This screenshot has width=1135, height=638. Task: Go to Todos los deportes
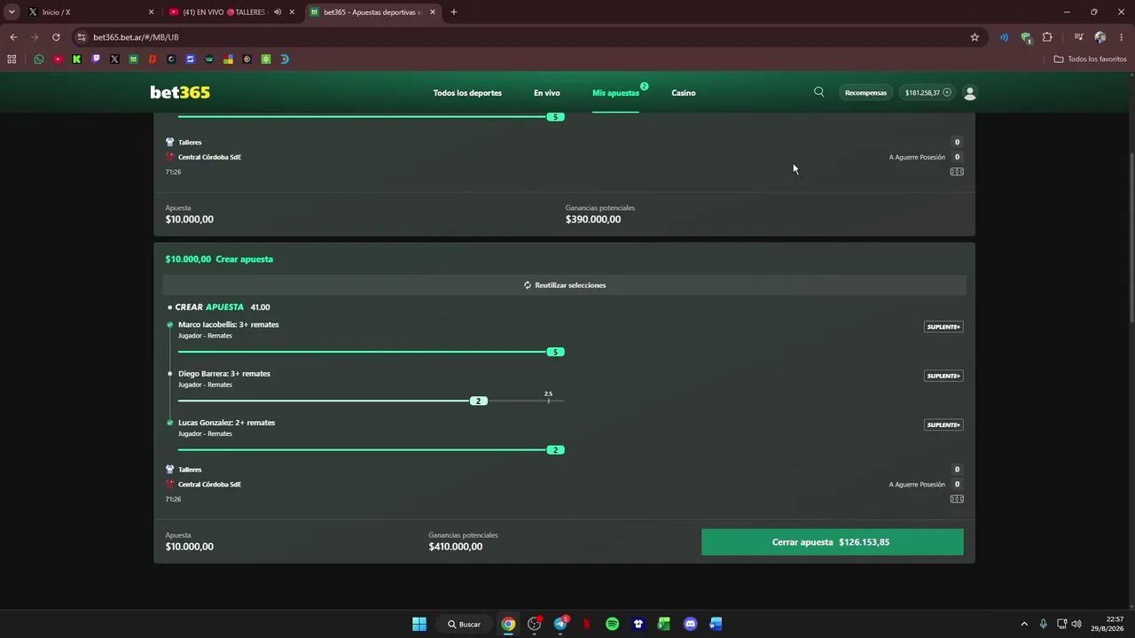467,93
